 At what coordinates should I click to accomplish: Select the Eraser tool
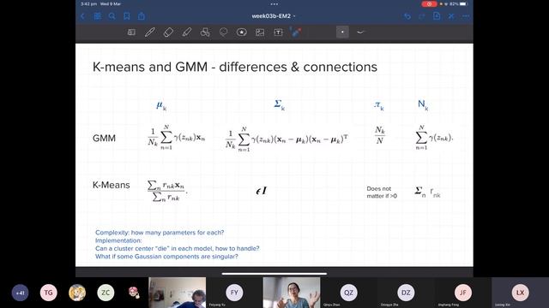(168, 33)
